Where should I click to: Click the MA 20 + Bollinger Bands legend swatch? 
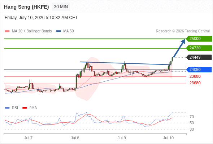[x=7, y=31]
